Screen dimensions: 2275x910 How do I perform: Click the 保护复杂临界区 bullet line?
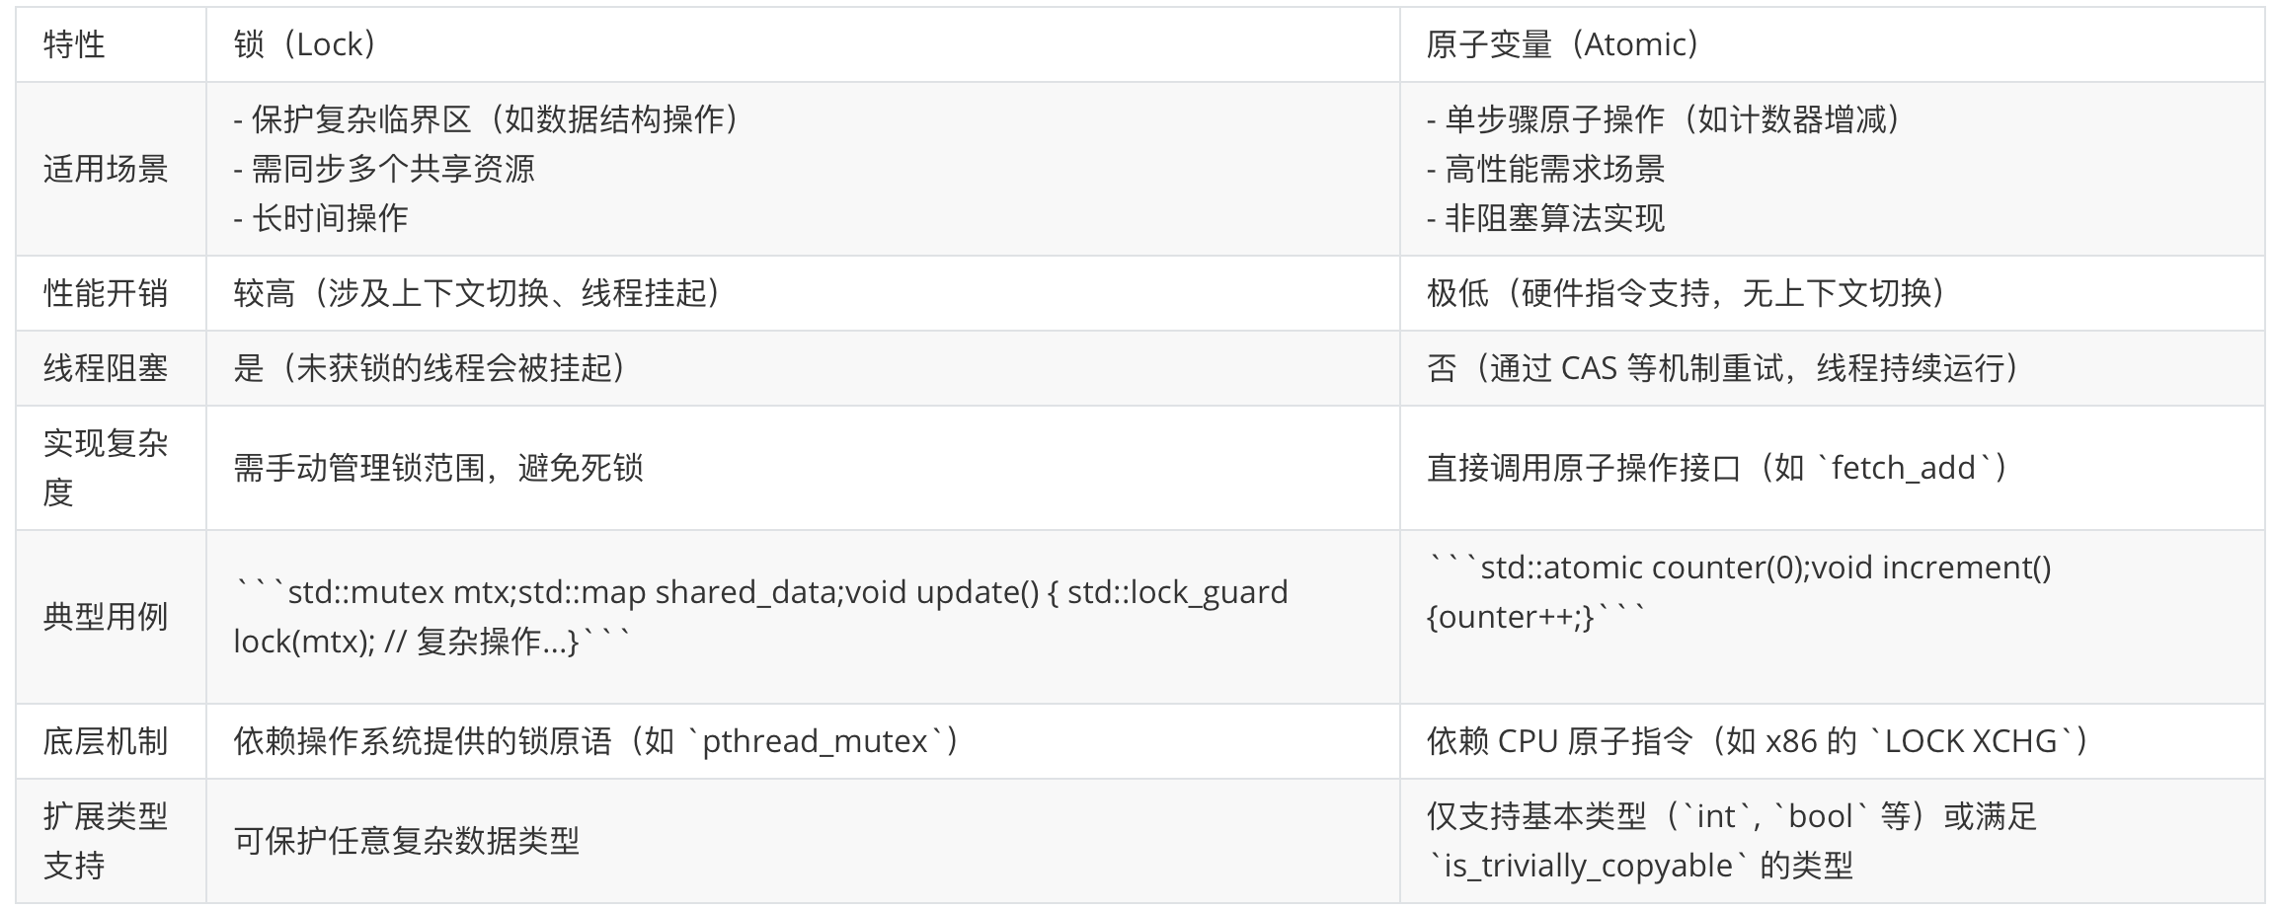coord(487,119)
